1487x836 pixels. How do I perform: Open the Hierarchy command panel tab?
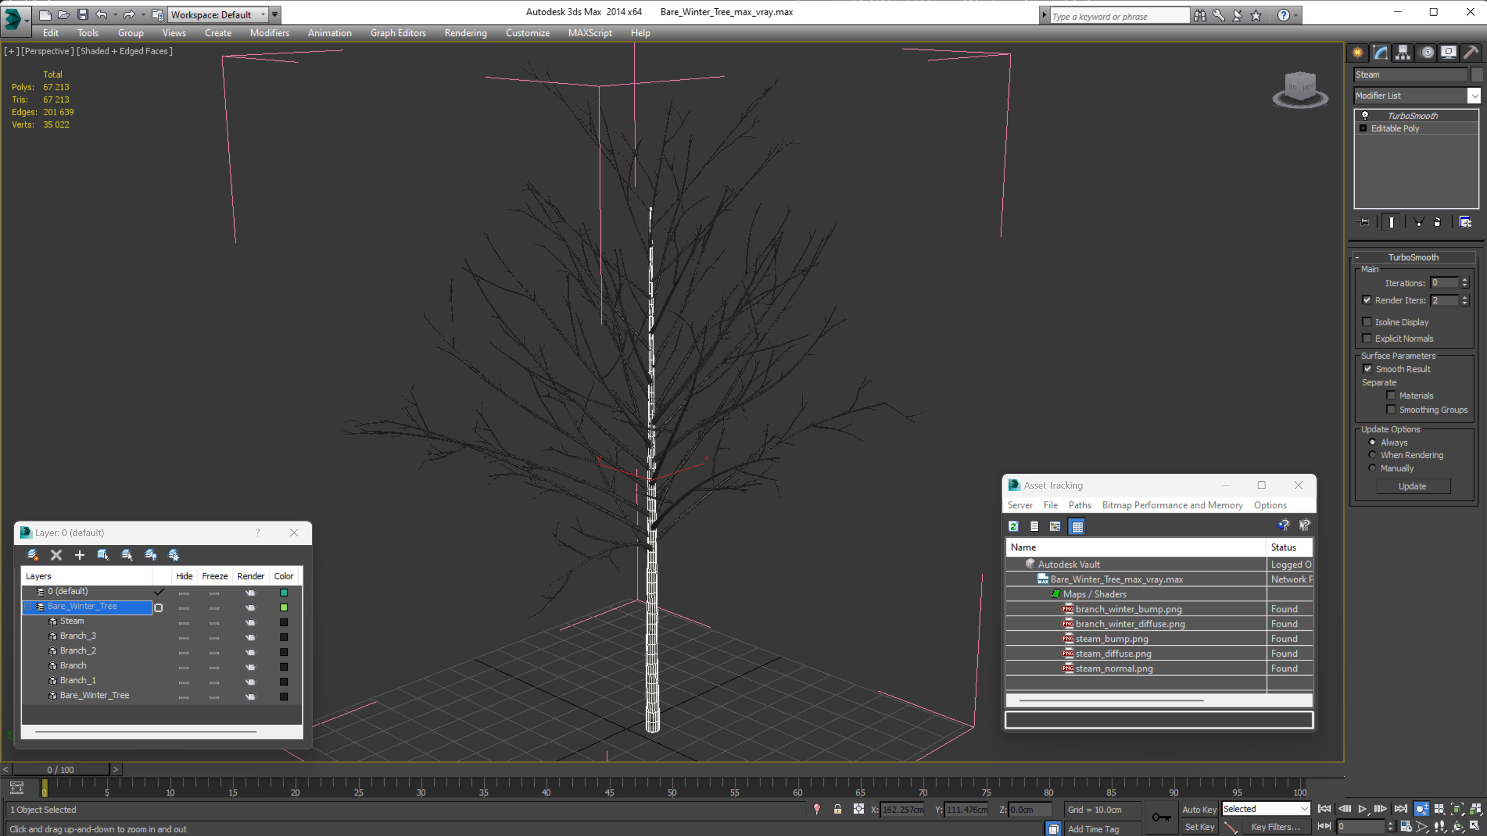pyautogui.click(x=1403, y=53)
